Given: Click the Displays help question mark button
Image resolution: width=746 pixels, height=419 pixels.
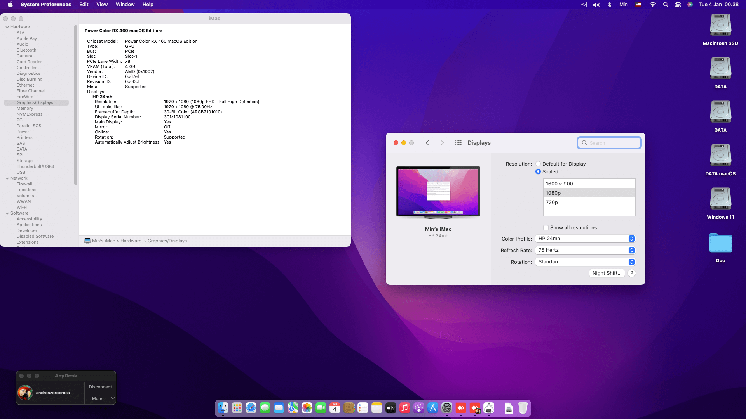Looking at the screenshot, I should pyautogui.click(x=632, y=273).
